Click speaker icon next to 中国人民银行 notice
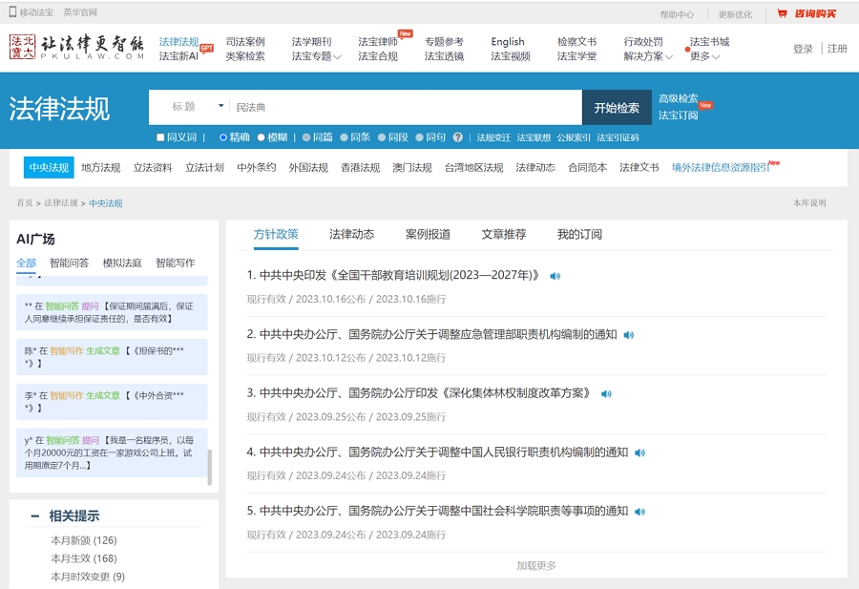Image resolution: width=859 pixels, height=589 pixels. click(x=639, y=453)
